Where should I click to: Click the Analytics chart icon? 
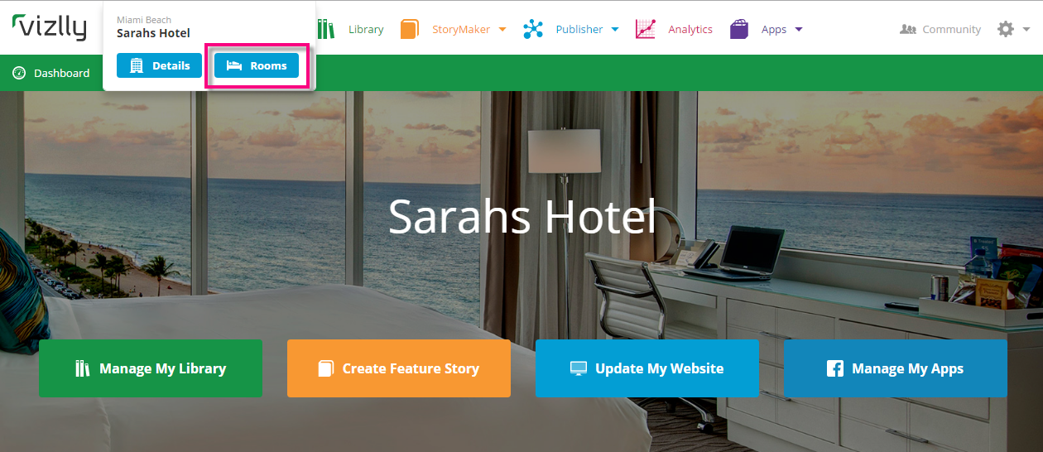point(646,29)
